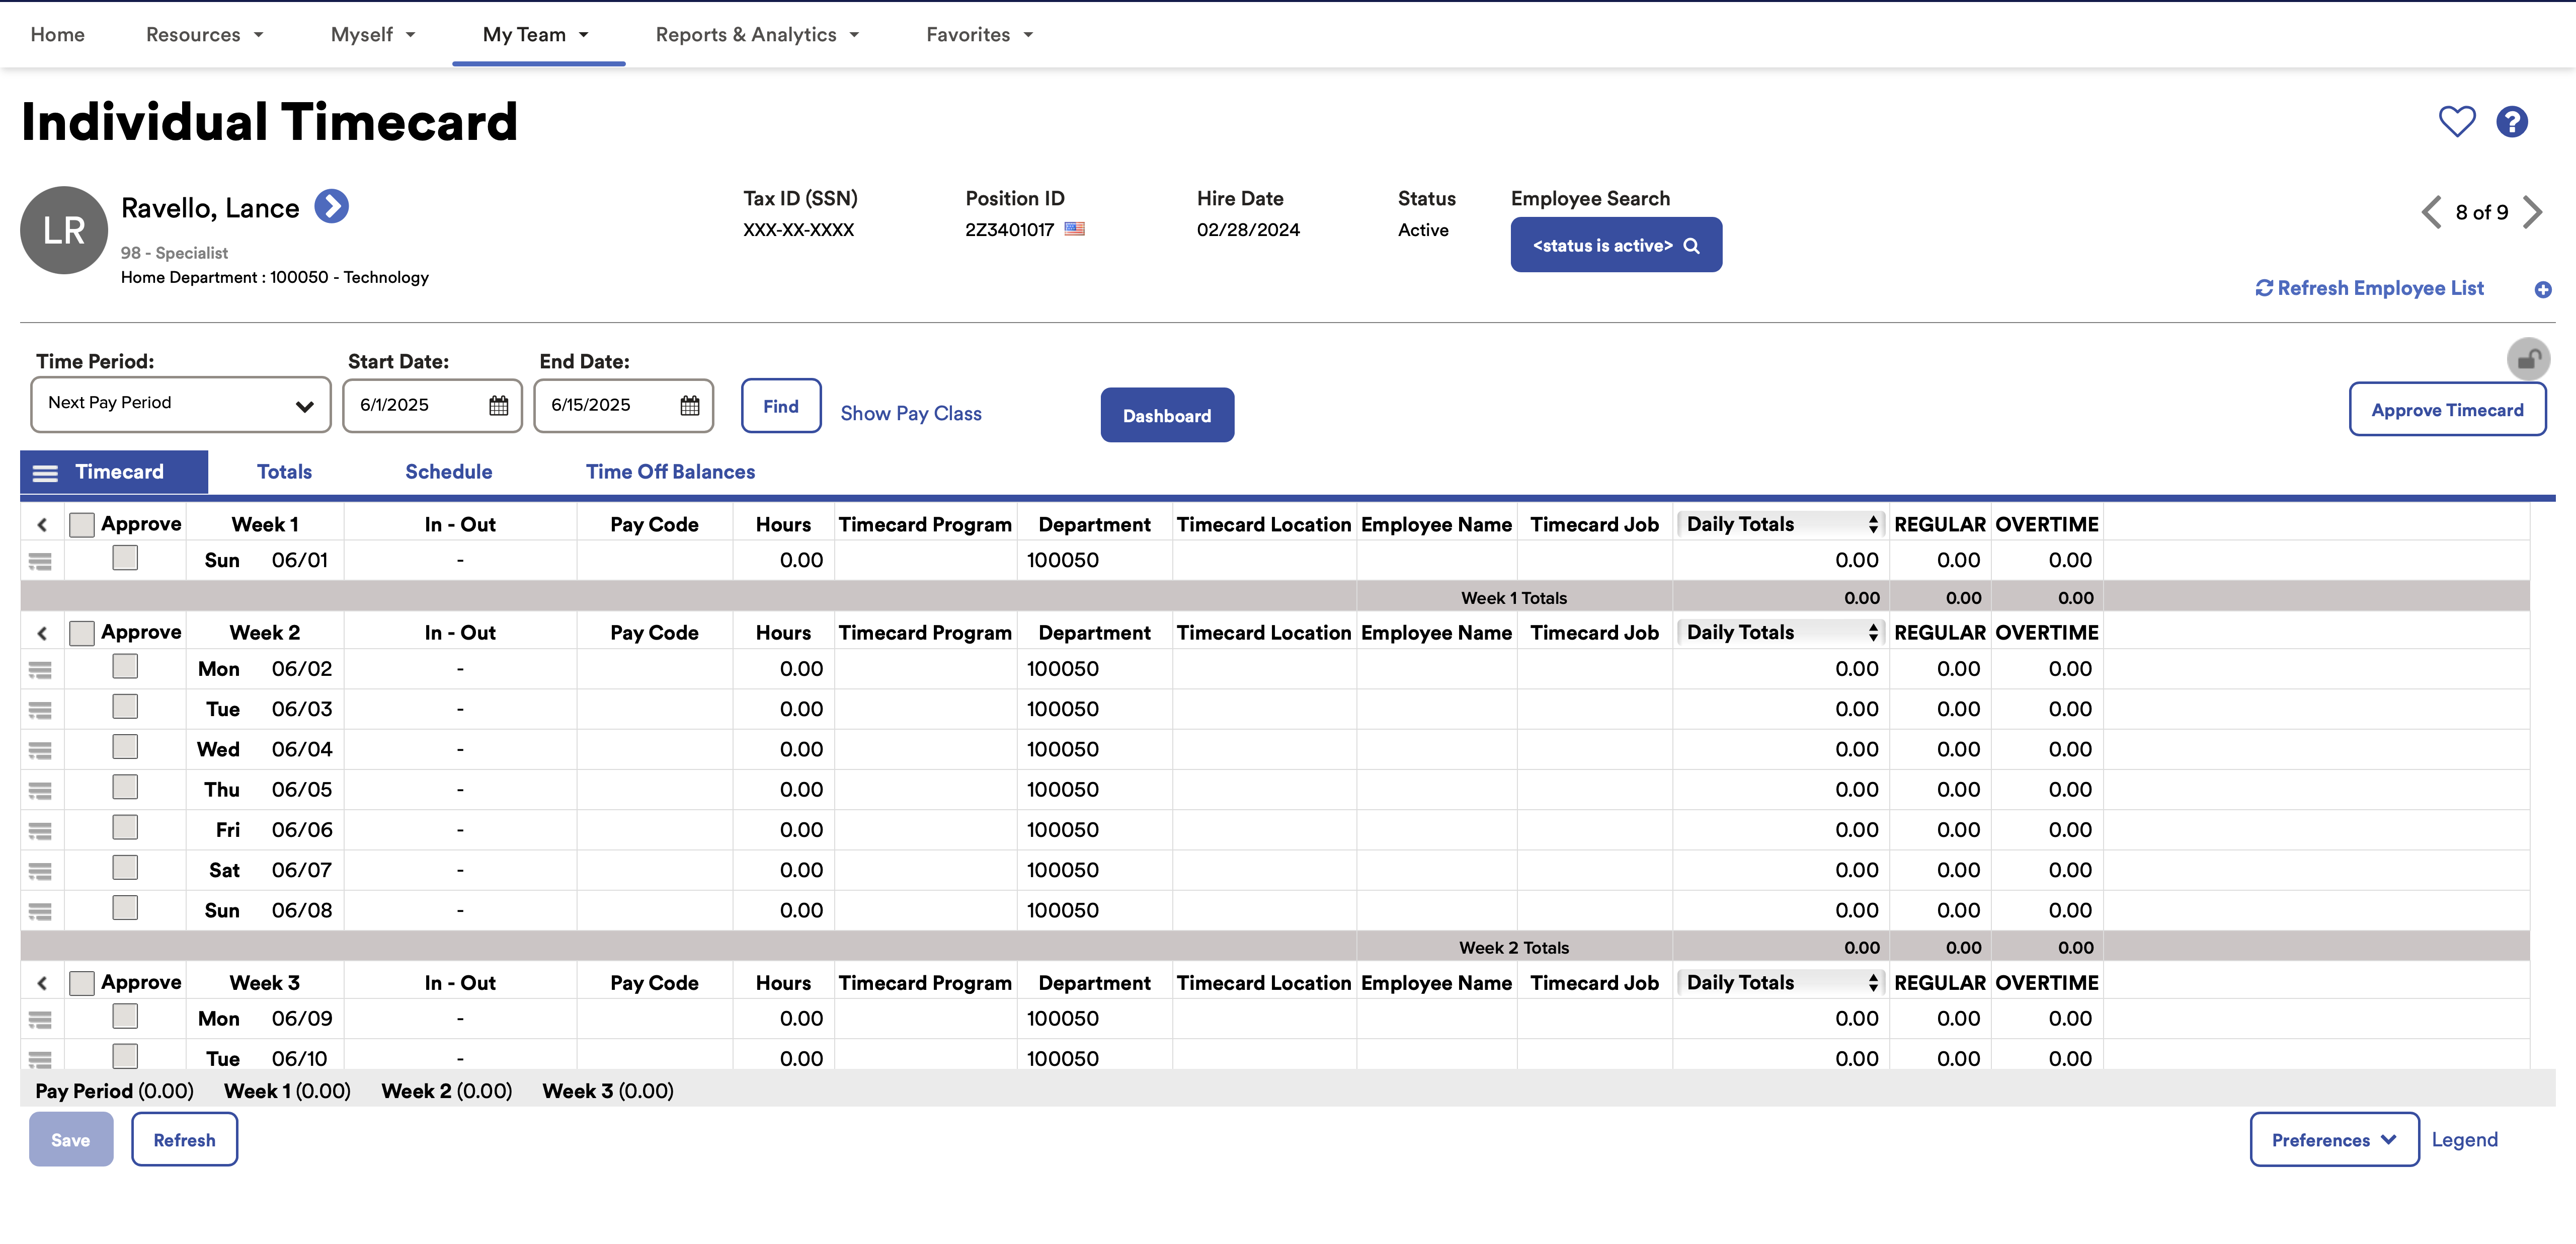Screen dimensions: 2576x1244
Task: Click the End Date input field
Action: click(624, 405)
